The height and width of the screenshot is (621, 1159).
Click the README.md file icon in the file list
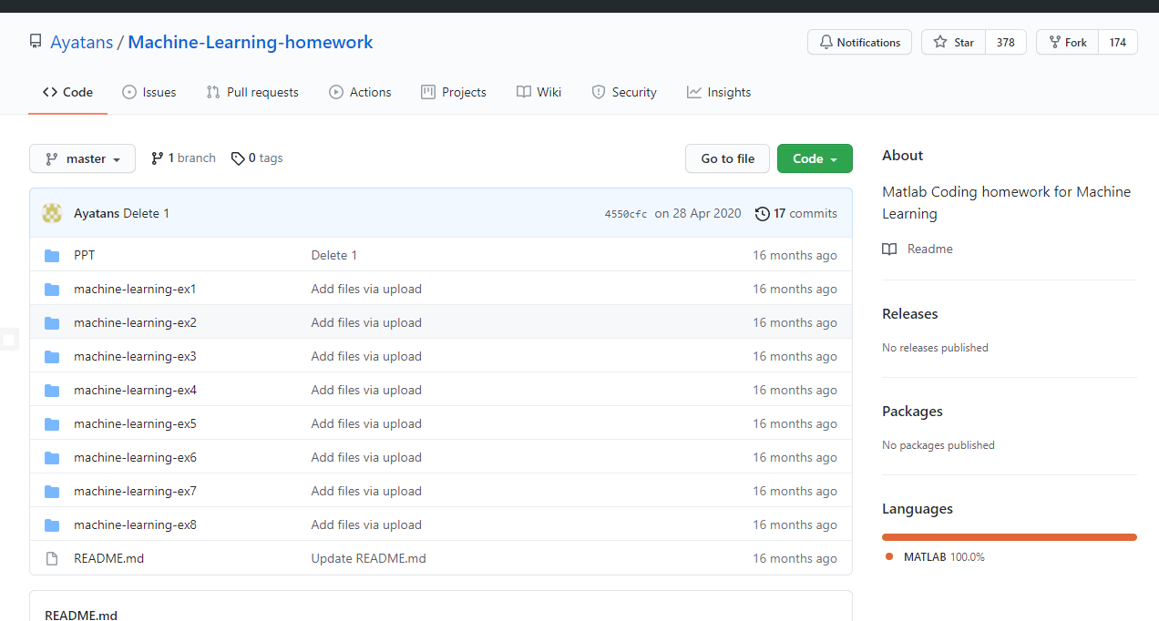[x=52, y=559]
